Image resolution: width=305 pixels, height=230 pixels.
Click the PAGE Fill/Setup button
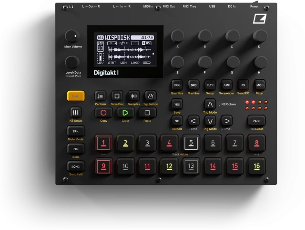click(256, 121)
